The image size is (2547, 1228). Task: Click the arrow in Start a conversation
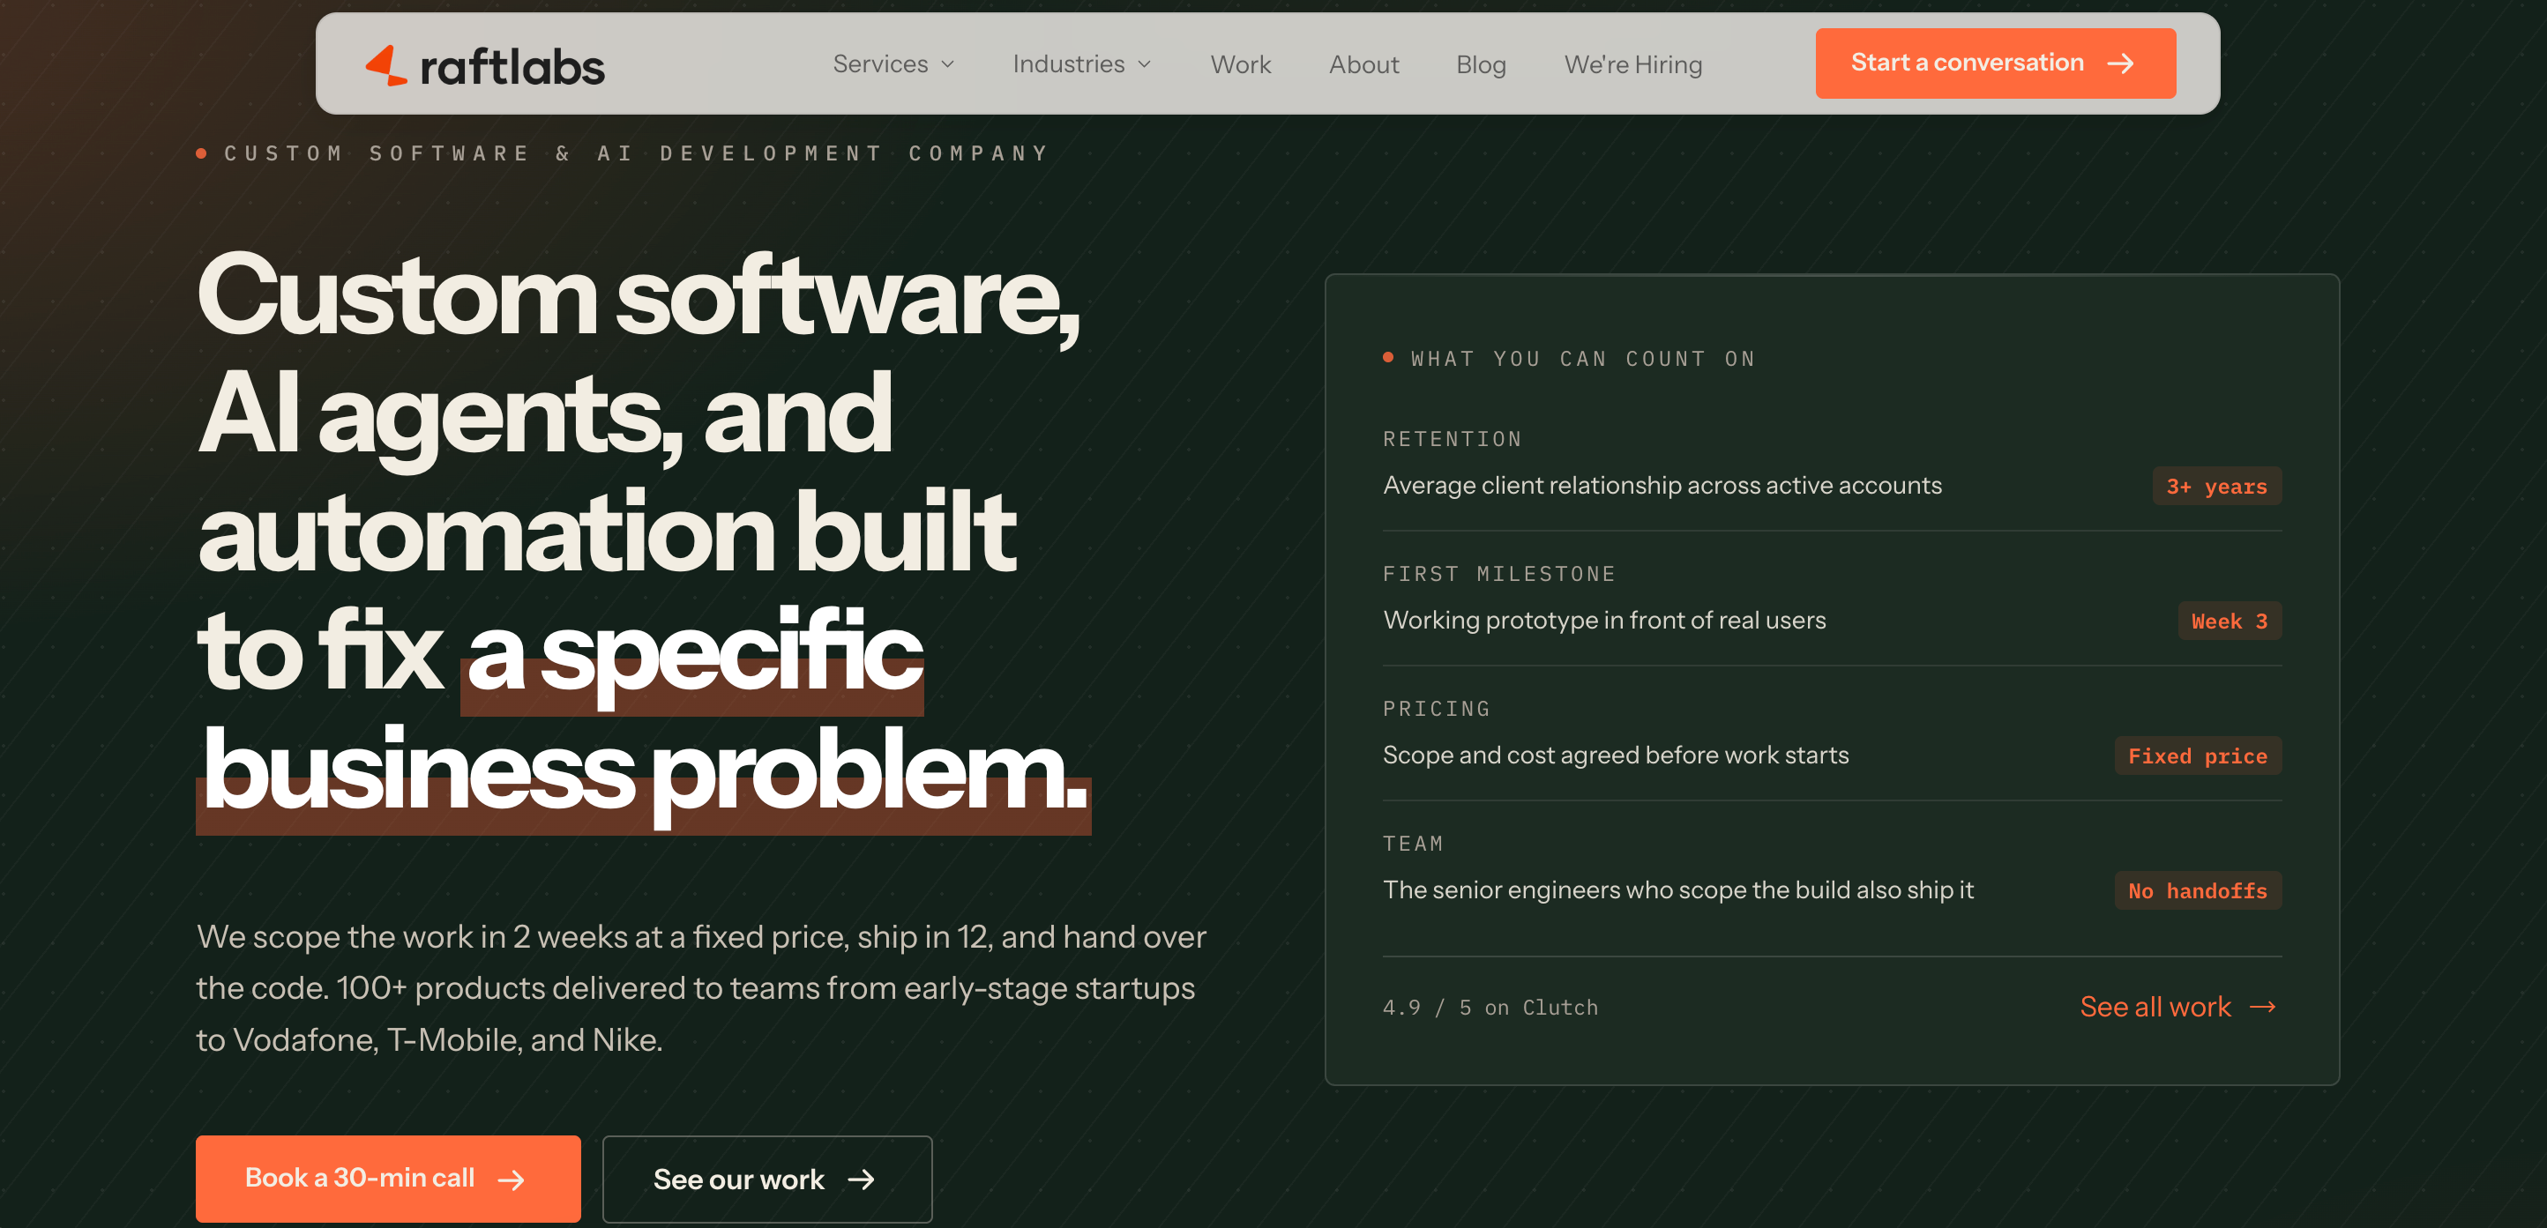[2121, 64]
